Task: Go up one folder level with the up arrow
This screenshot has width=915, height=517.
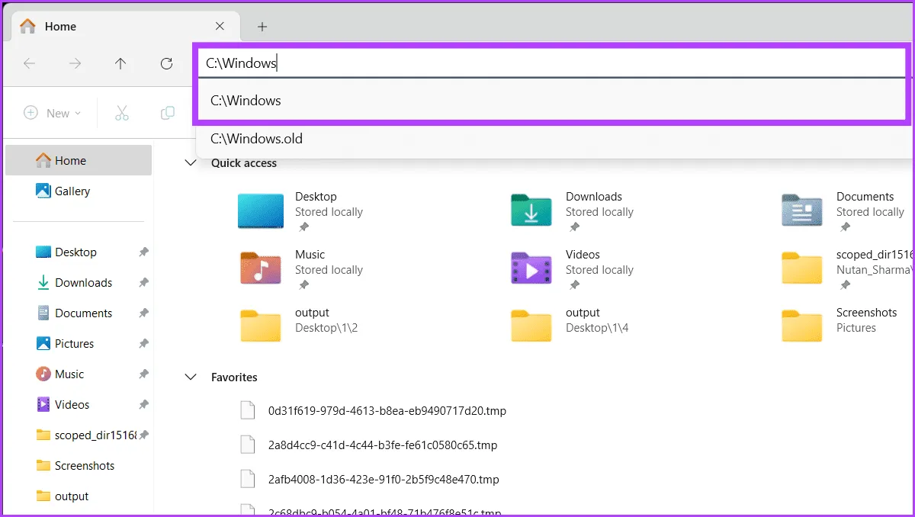Action: click(120, 64)
